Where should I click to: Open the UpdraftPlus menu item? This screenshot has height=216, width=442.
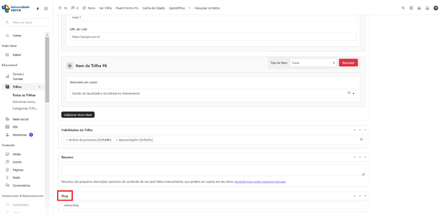tap(177, 8)
